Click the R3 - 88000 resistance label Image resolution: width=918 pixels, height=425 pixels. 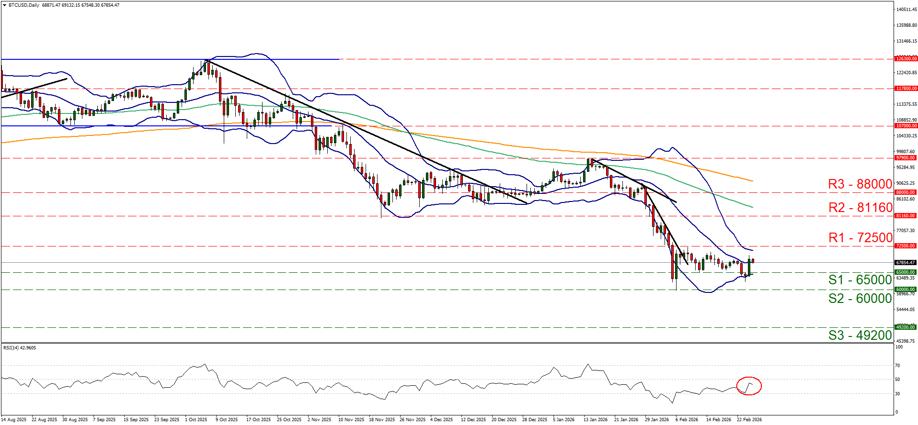pos(860,184)
